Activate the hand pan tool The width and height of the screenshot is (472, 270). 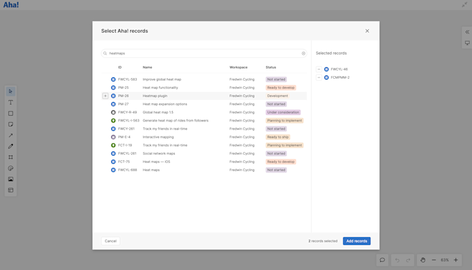tap(423, 260)
